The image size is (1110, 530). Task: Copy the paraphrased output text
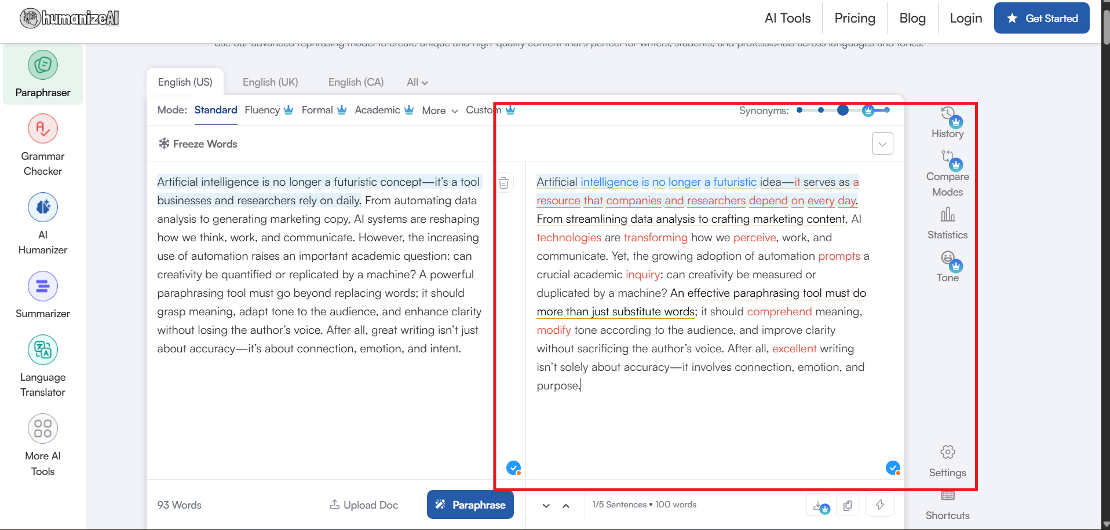pyautogui.click(x=848, y=505)
